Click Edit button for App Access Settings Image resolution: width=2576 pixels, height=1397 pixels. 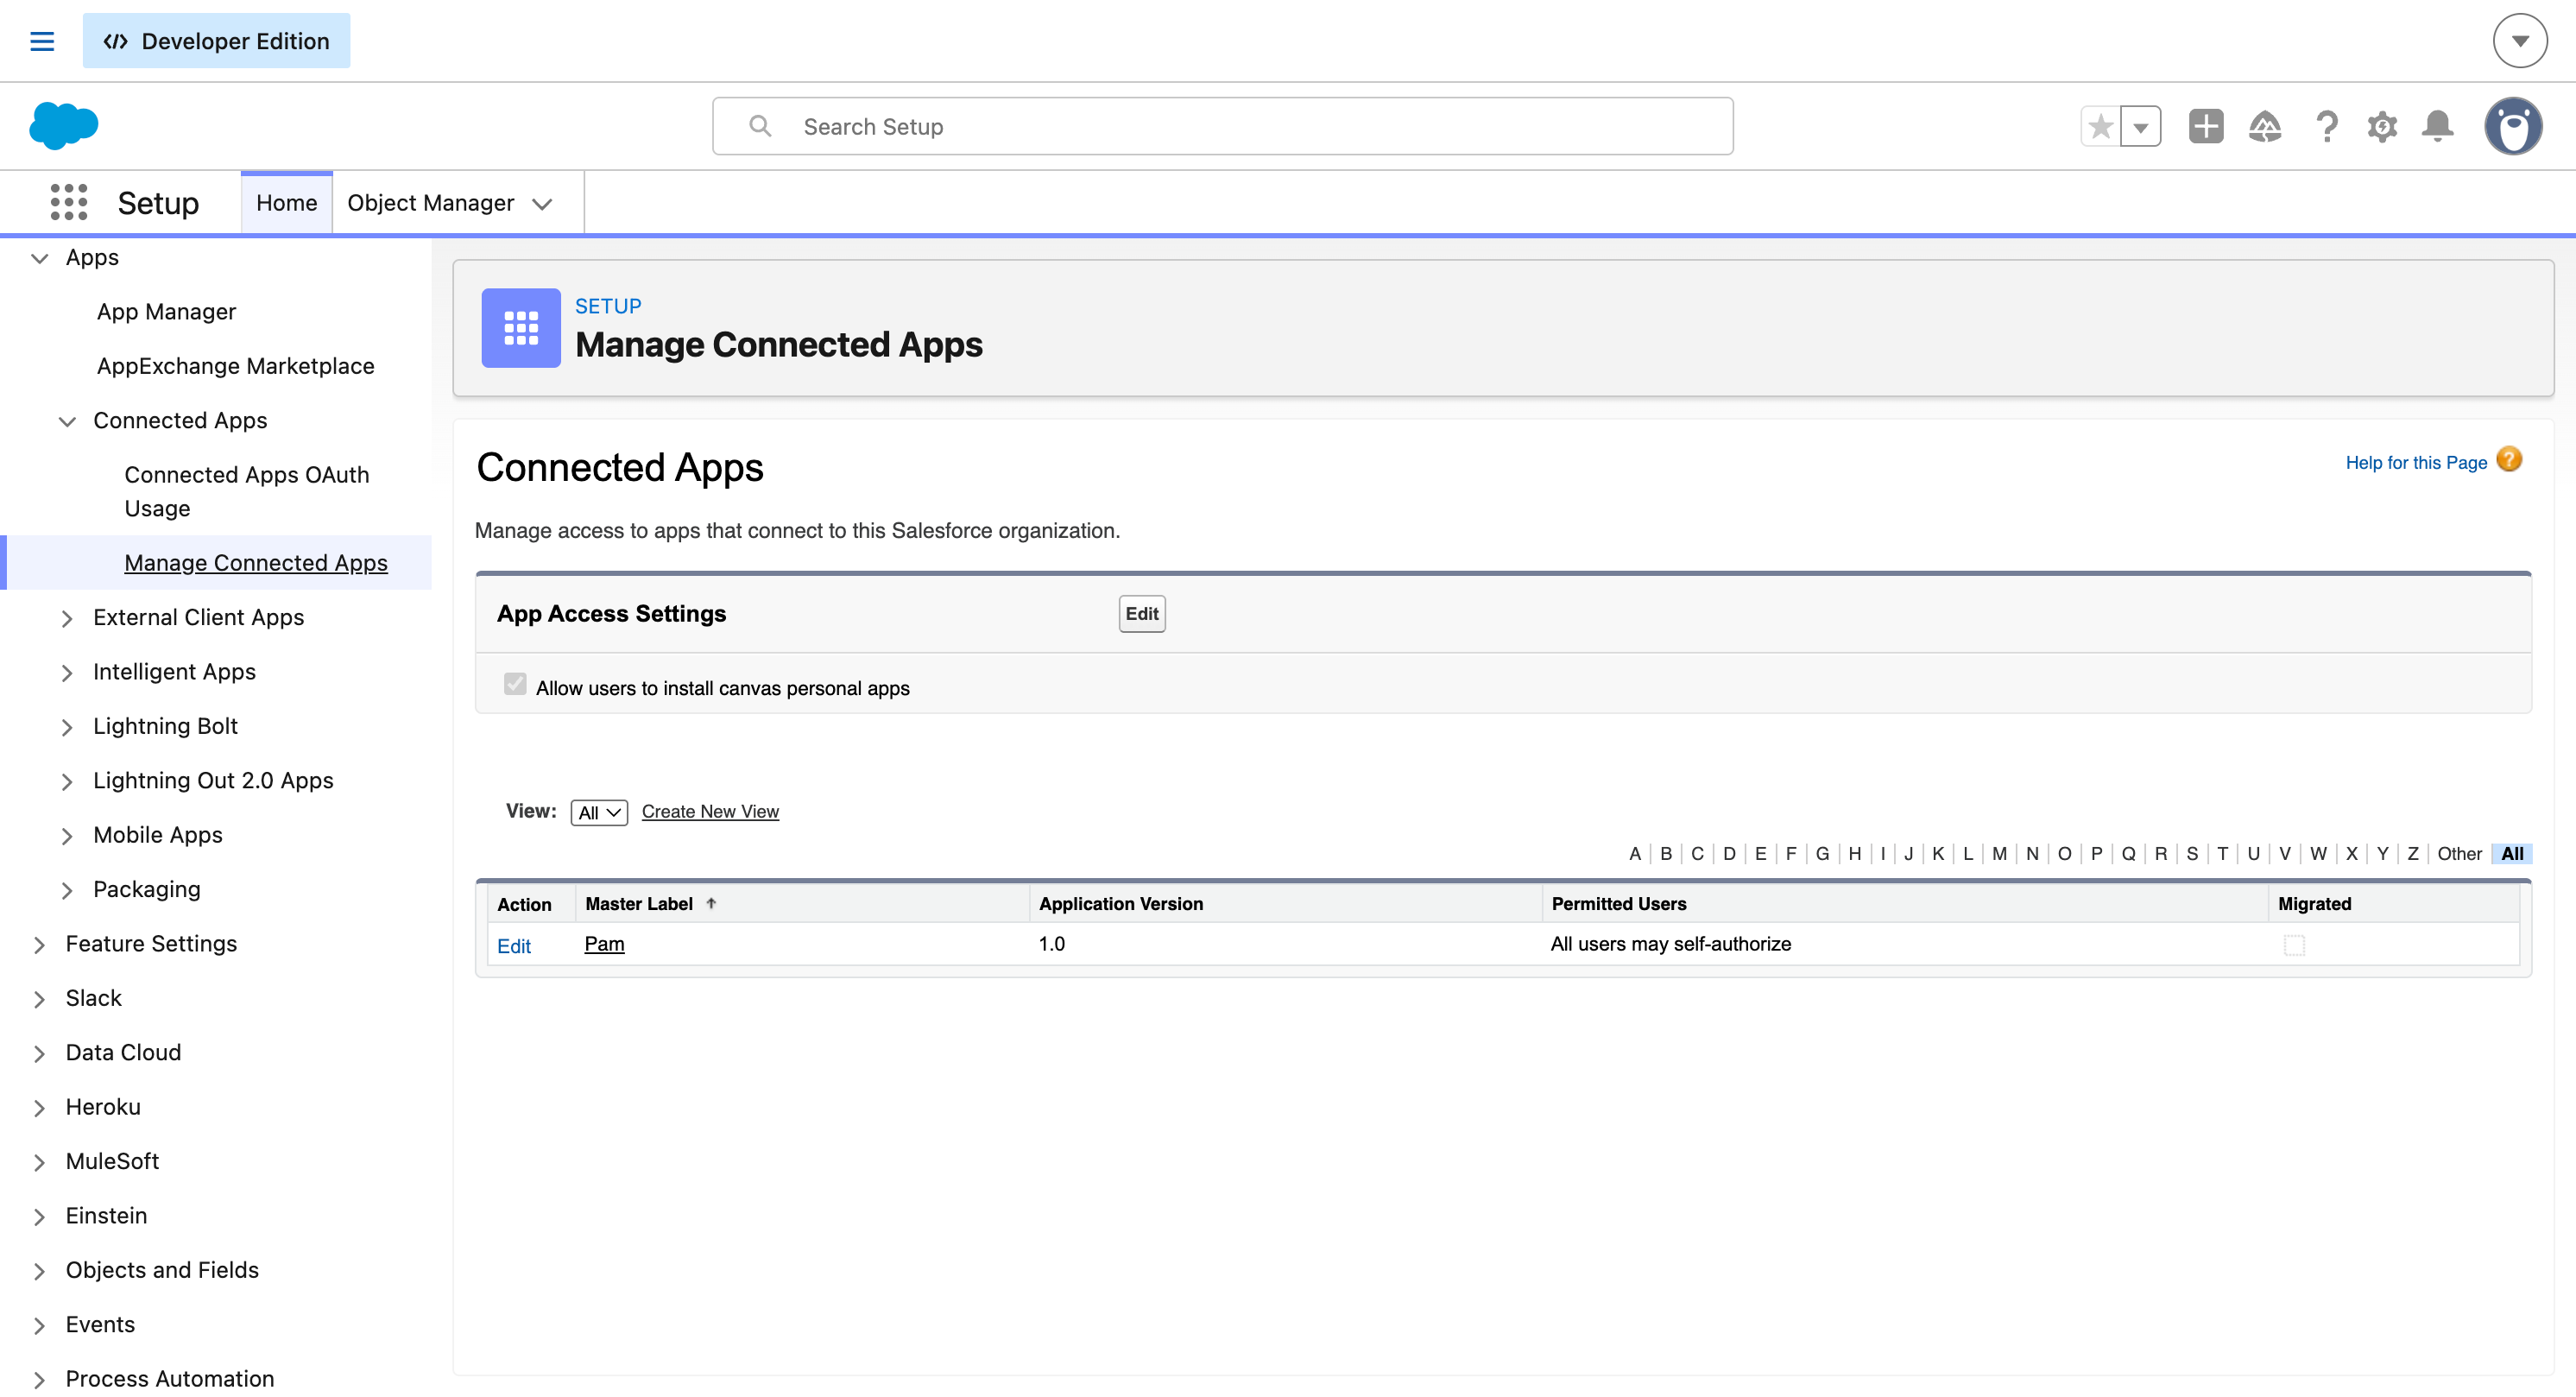[x=1141, y=613]
